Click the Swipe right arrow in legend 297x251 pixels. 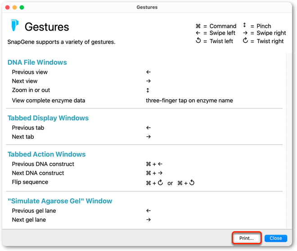(x=245, y=33)
